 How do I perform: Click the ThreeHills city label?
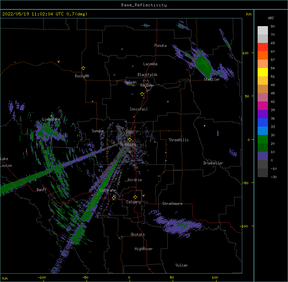(x=178, y=140)
